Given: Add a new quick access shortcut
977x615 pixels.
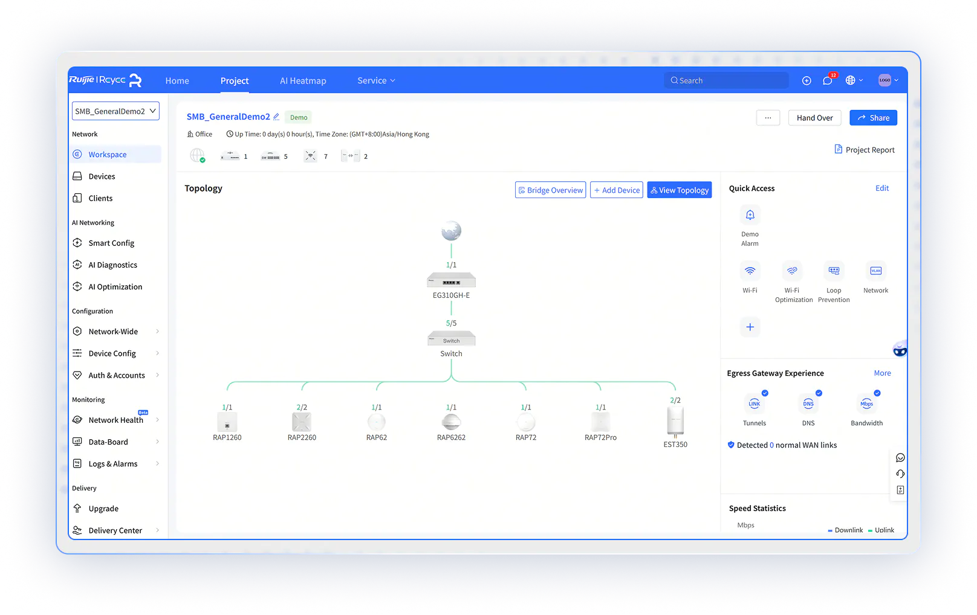Looking at the screenshot, I should click(x=750, y=327).
